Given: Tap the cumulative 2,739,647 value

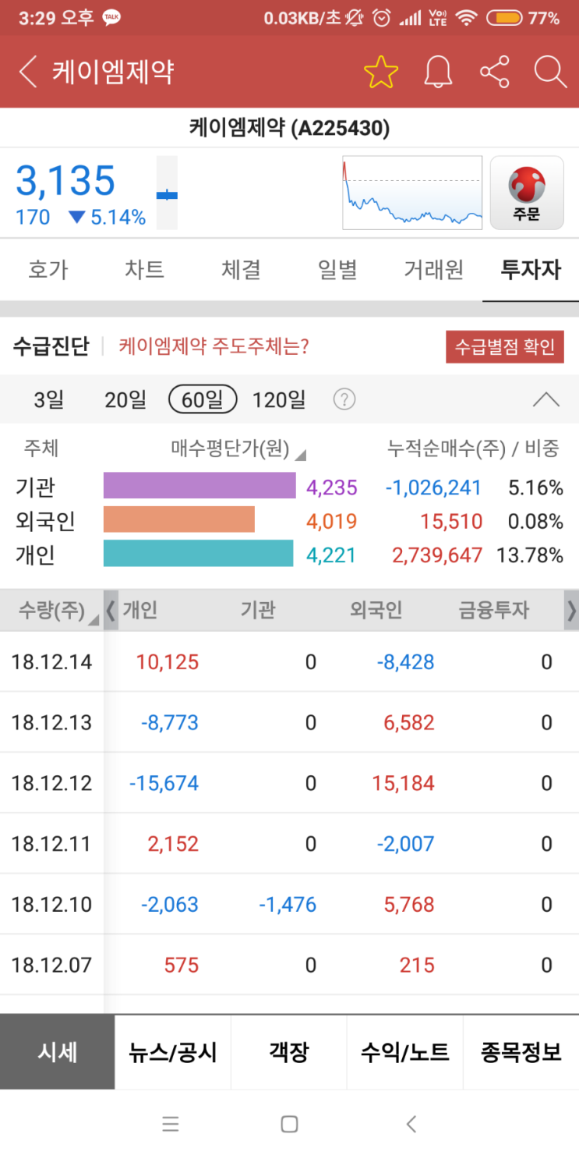Looking at the screenshot, I should click(437, 555).
